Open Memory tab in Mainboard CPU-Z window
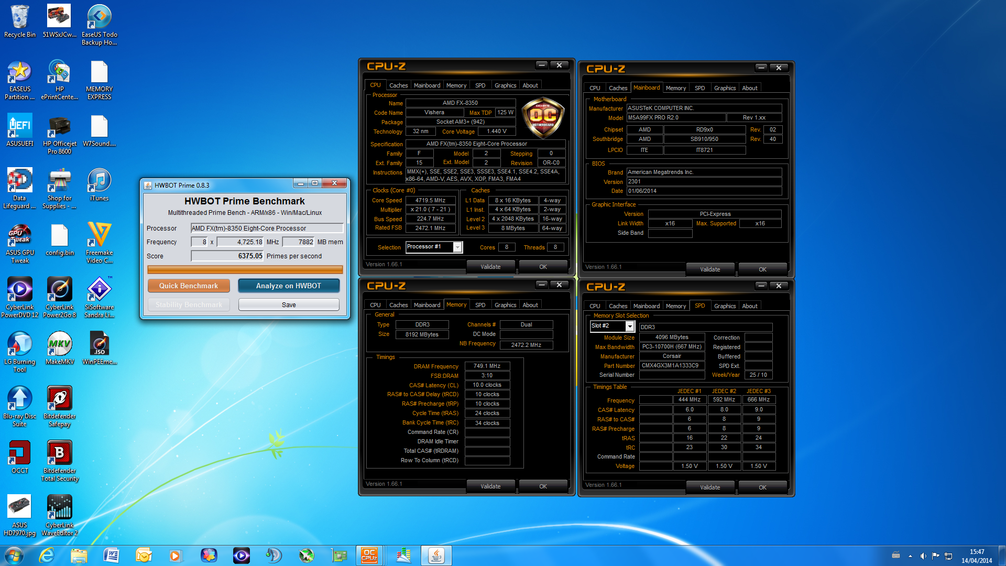 676,88
